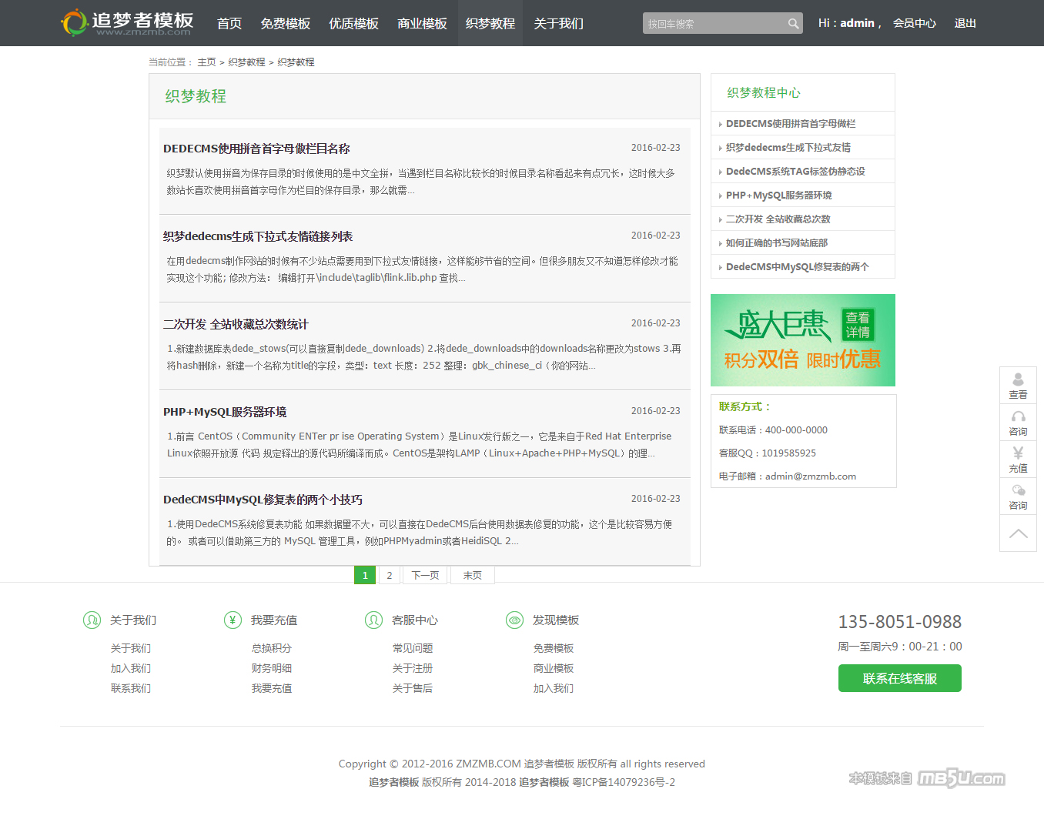The width and height of the screenshot is (1044, 819).
Task: Expand sidebar item 二次开发 全站收藏总次数
Action: click(778, 219)
